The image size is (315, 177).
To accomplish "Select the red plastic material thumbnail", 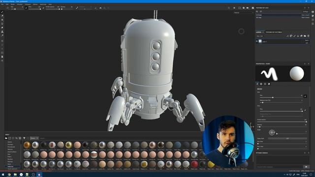I will [x=194, y=164].
